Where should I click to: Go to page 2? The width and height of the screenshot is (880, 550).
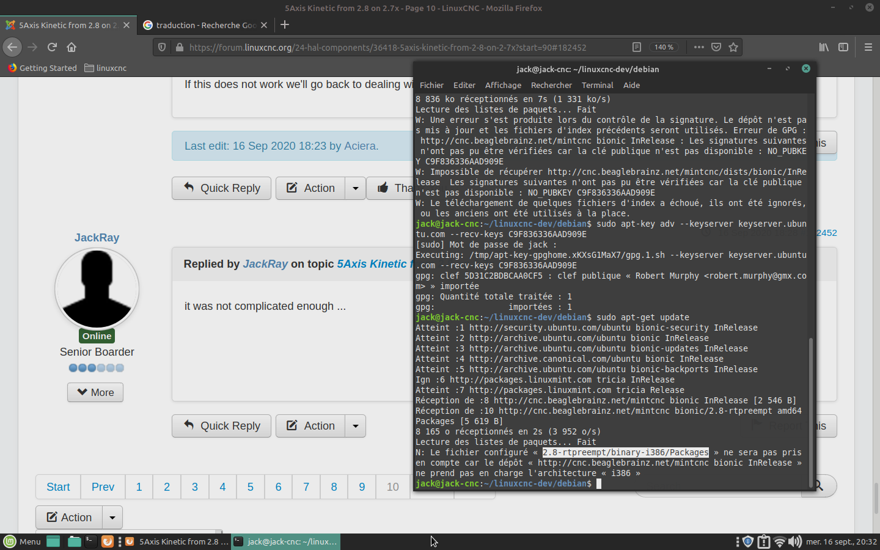click(167, 487)
